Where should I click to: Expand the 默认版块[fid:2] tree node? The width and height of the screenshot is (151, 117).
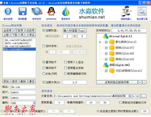pos(100,42)
